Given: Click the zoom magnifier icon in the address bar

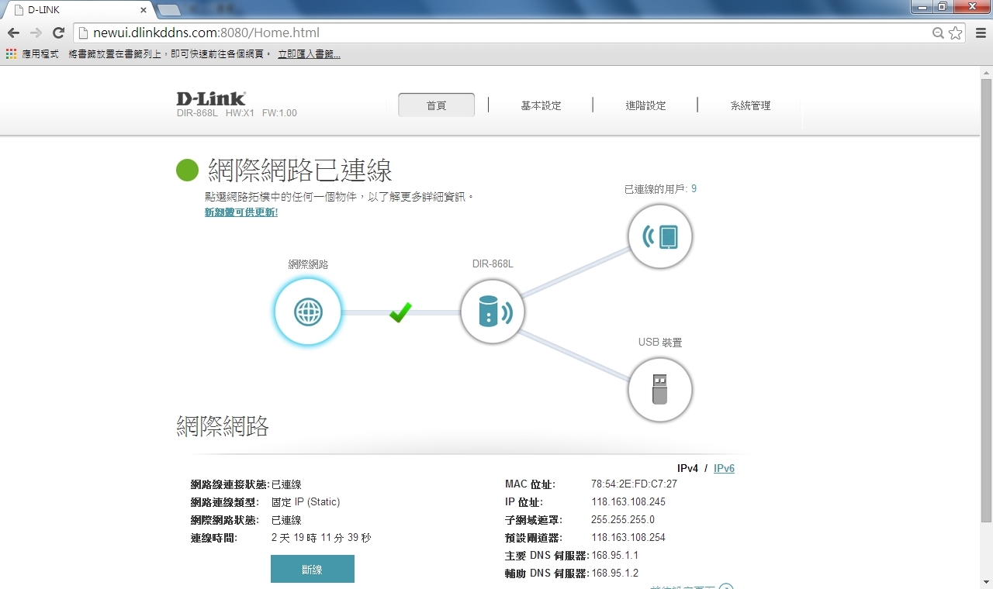Looking at the screenshot, I should [938, 33].
